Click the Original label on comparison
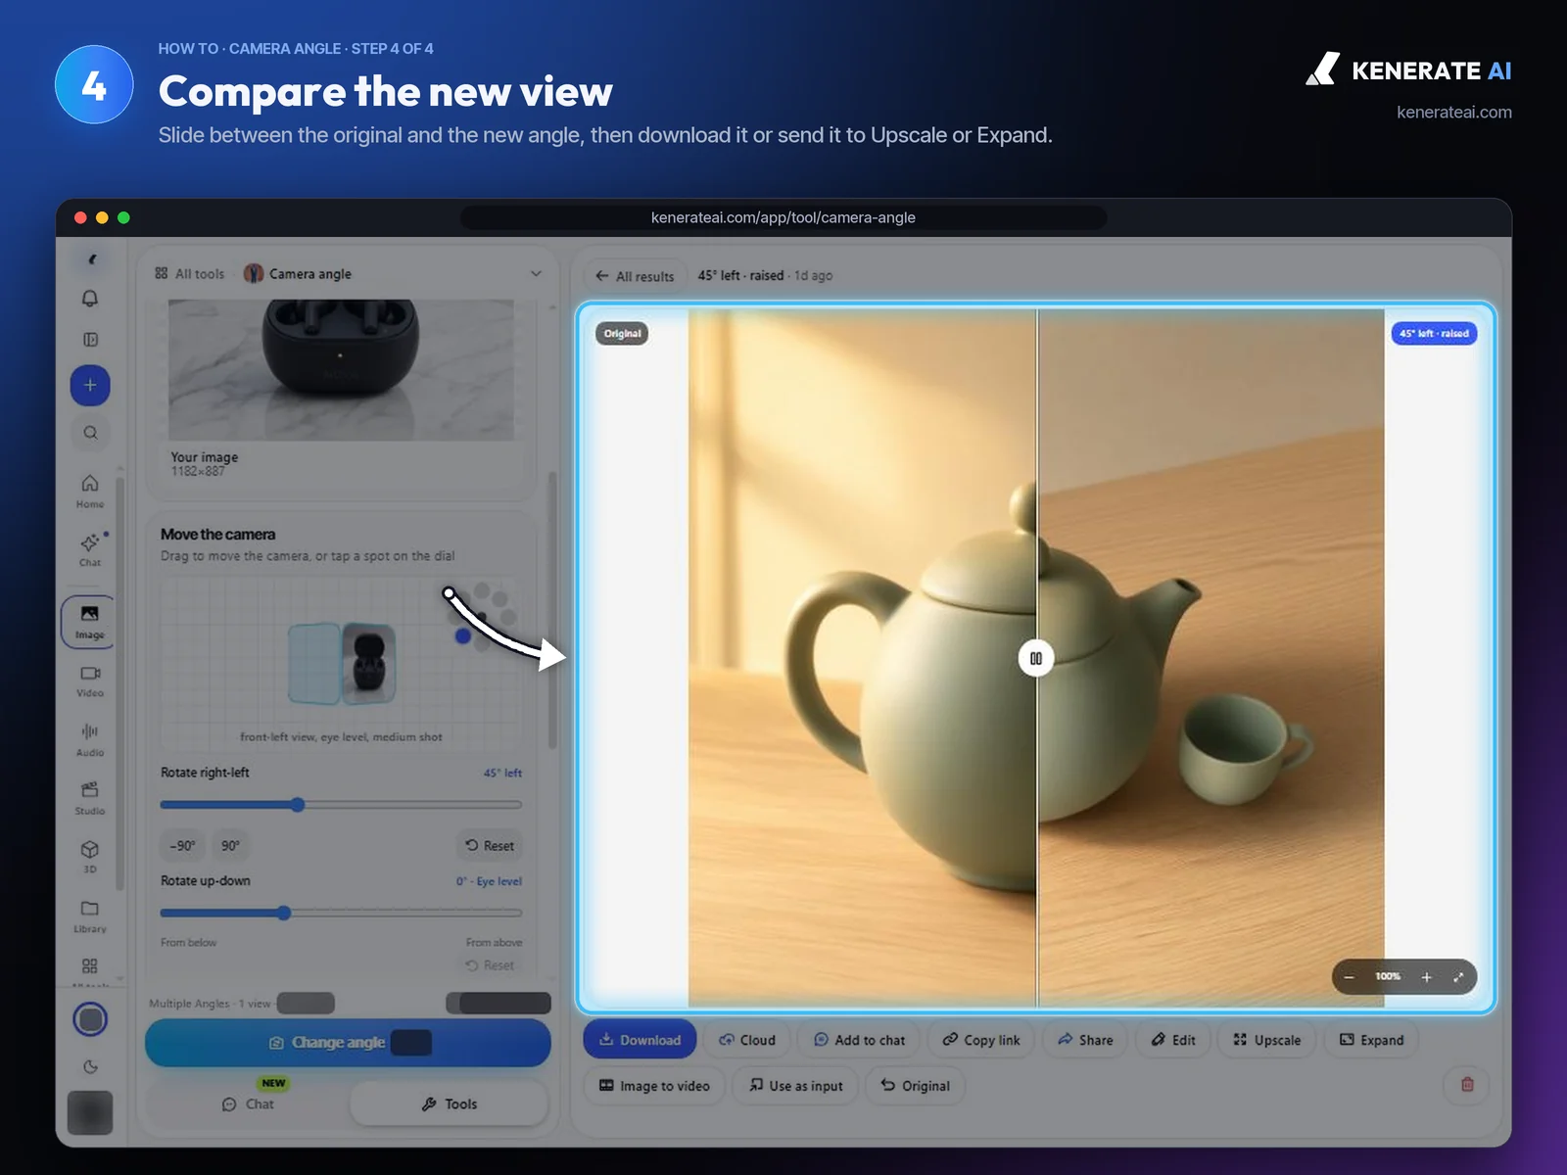Screen dimensions: 1567x1175 click(622, 334)
